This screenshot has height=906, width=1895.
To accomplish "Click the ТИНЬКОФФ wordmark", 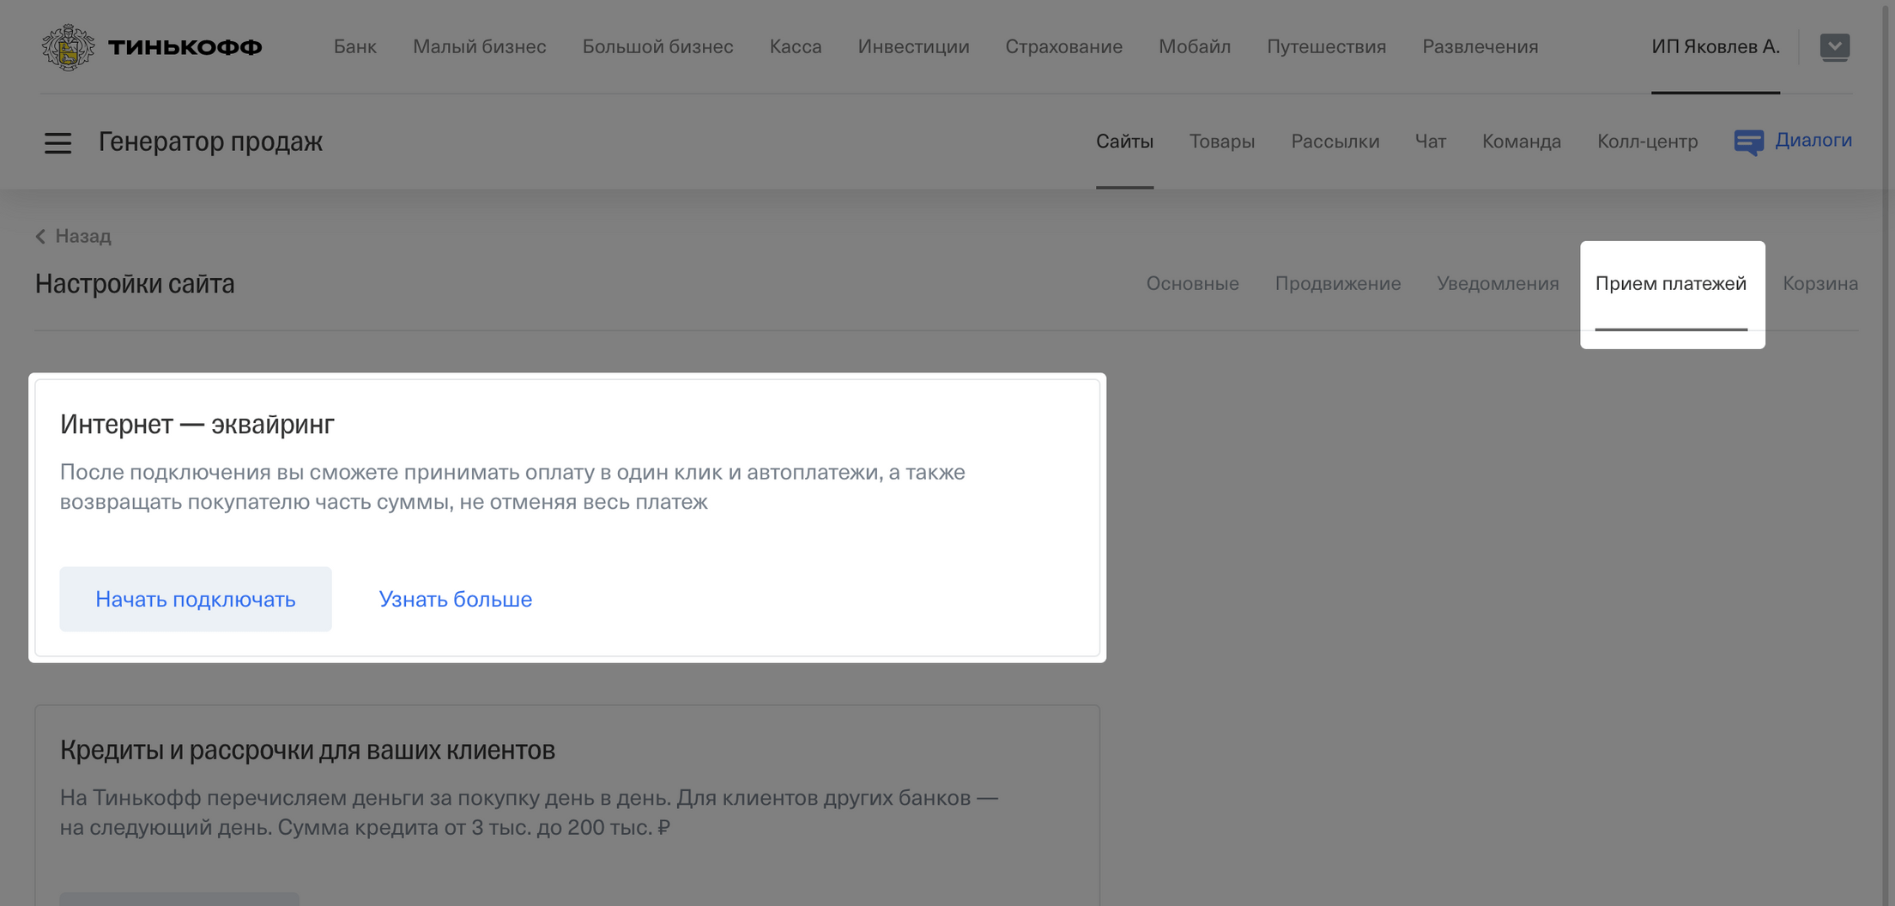I will point(185,47).
